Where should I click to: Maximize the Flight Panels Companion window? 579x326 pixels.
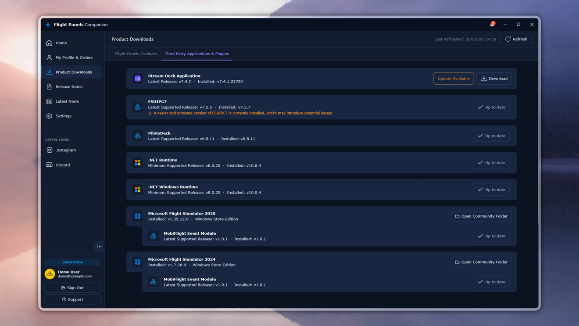[x=518, y=25]
